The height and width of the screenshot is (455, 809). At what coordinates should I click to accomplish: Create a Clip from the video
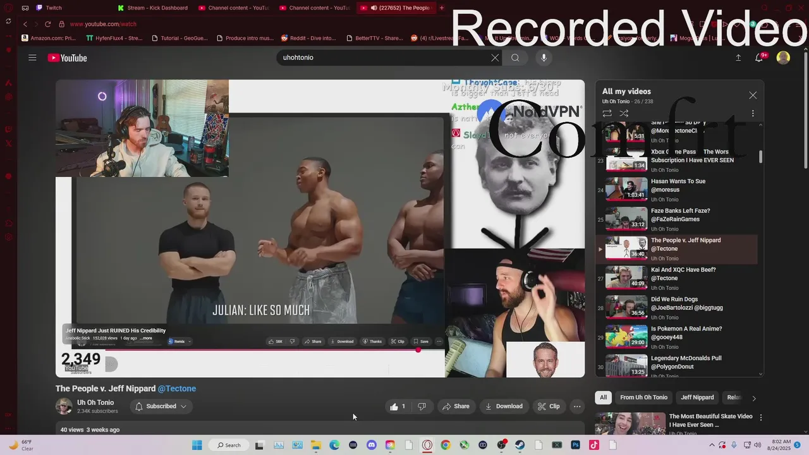[549, 406]
